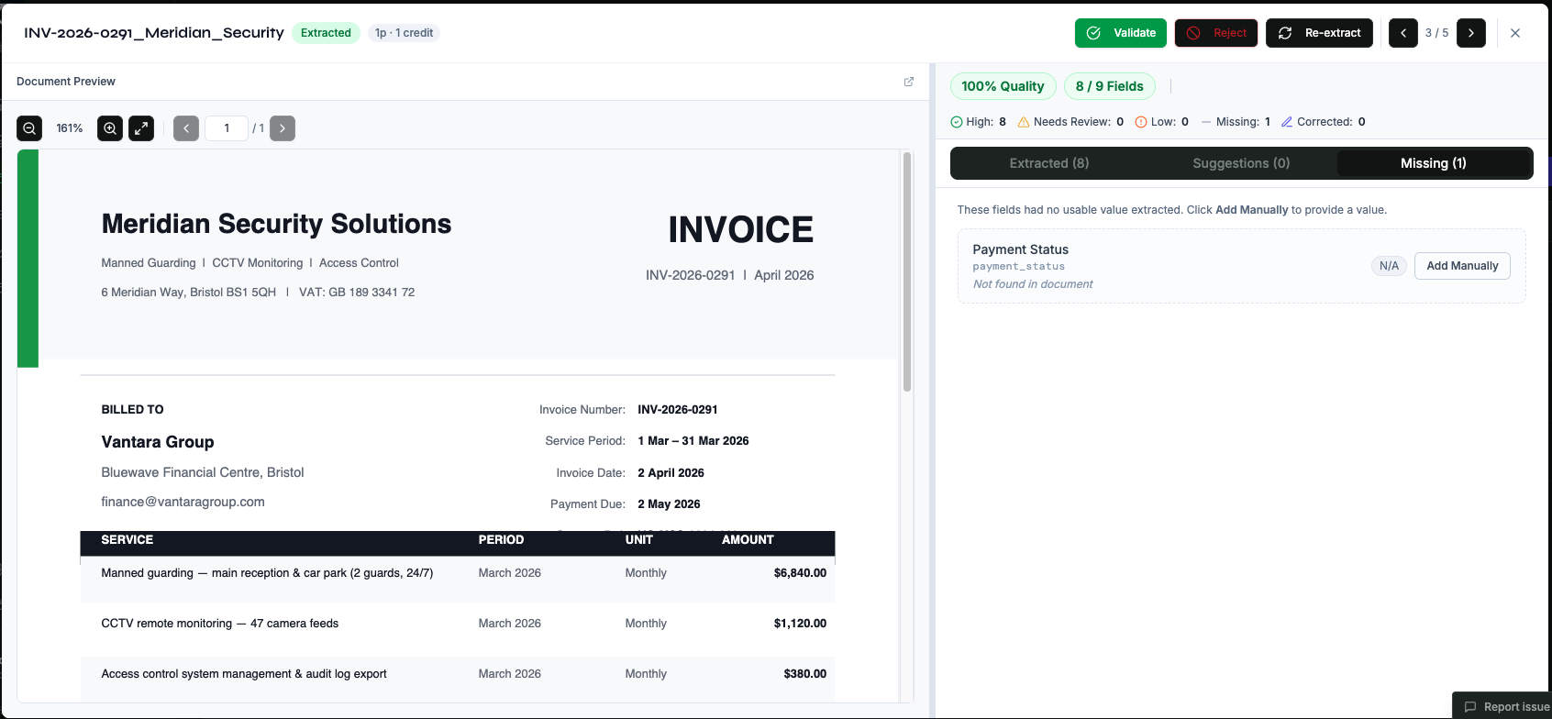
Task: Click the page number input field
Action: [227, 128]
